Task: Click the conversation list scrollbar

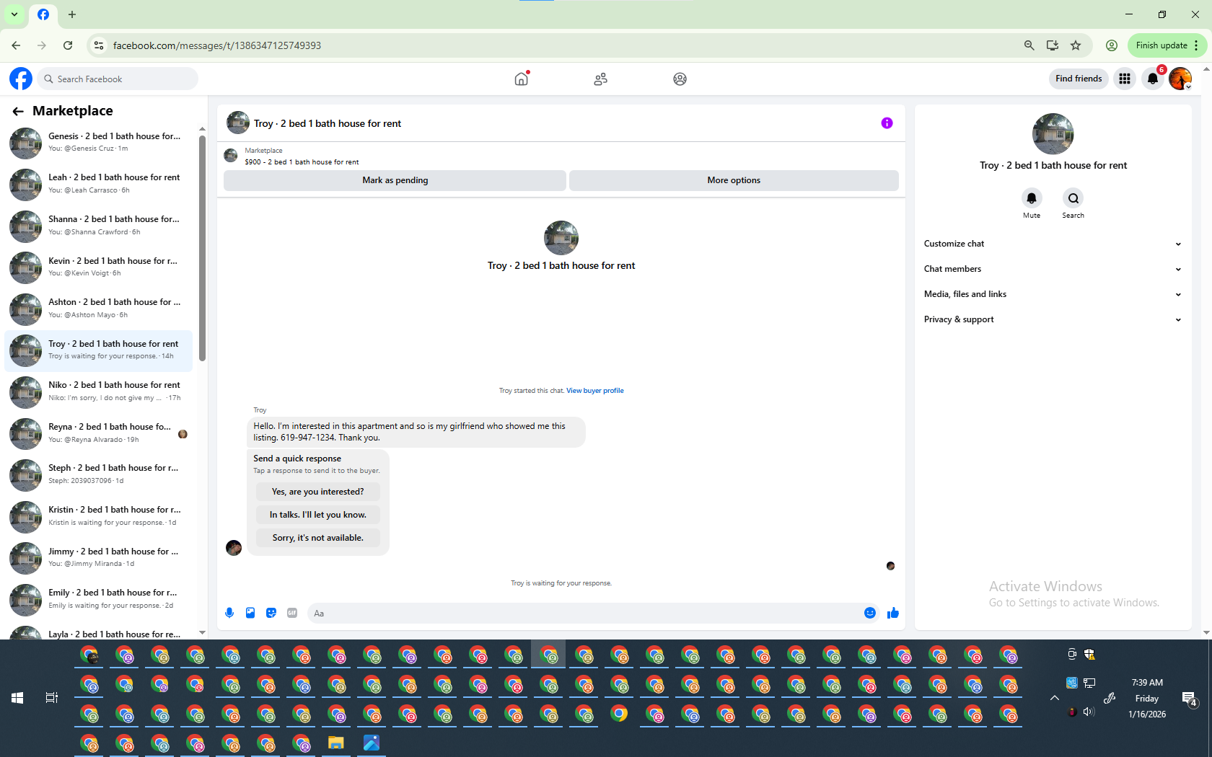Action: coord(202,247)
